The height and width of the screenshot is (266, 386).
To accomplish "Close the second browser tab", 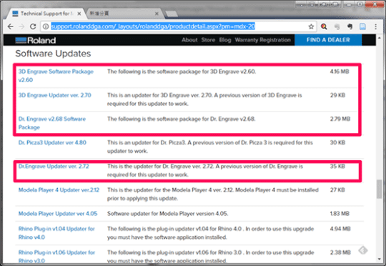I will point(157,14).
